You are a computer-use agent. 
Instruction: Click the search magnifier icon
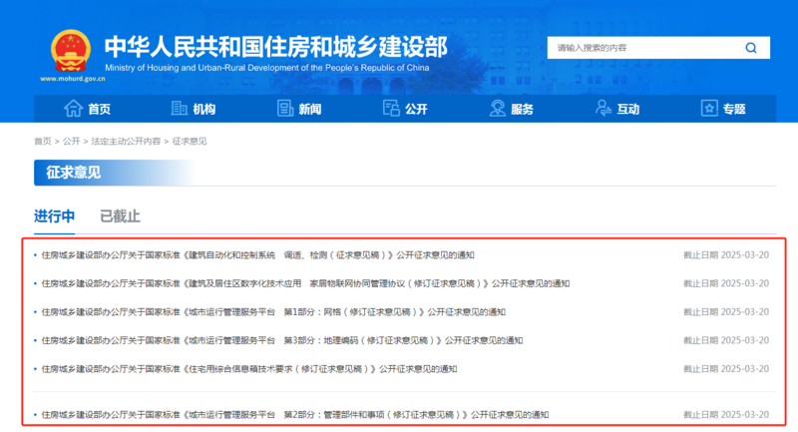[751, 48]
